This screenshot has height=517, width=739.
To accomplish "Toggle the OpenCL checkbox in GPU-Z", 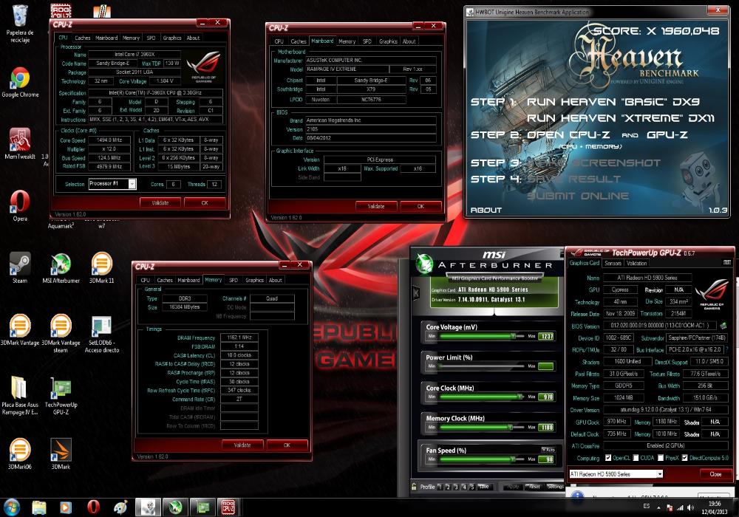I will pos(608,458).
